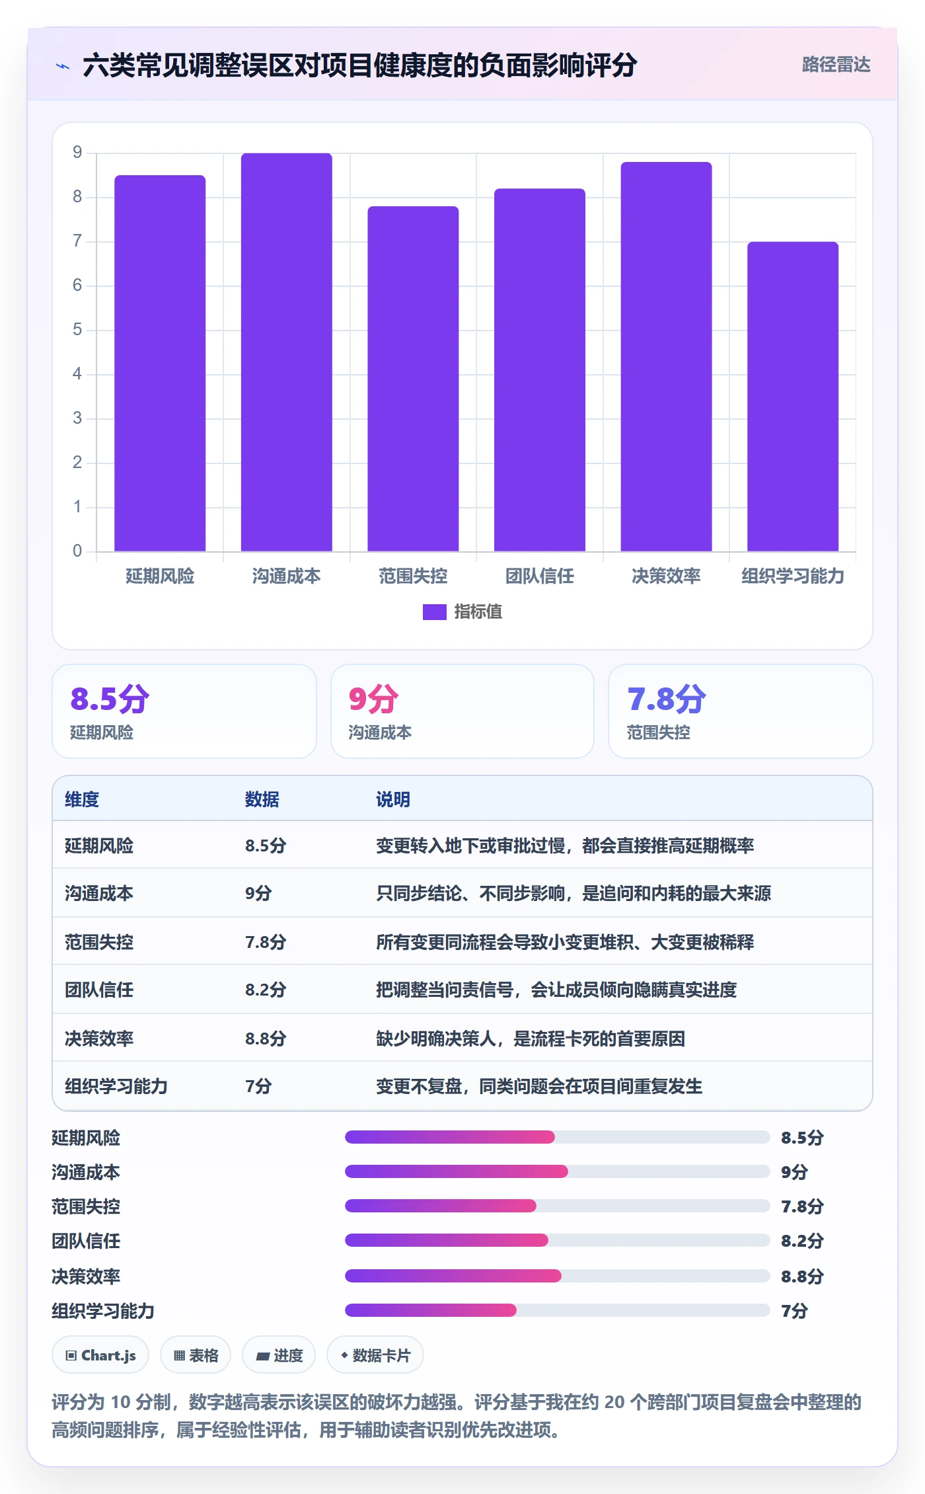Select the 组织学习能力 table row name
The image size is (925, 1494).
[x=116, y=1086]
